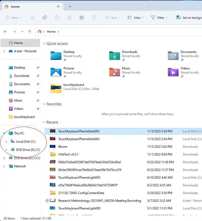Collapse the Quick access section
The height and width of the screenshot is (221, 202).
(x=44, y=44)
